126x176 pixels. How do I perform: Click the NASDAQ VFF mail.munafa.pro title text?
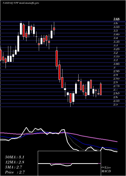click(21, 3)
